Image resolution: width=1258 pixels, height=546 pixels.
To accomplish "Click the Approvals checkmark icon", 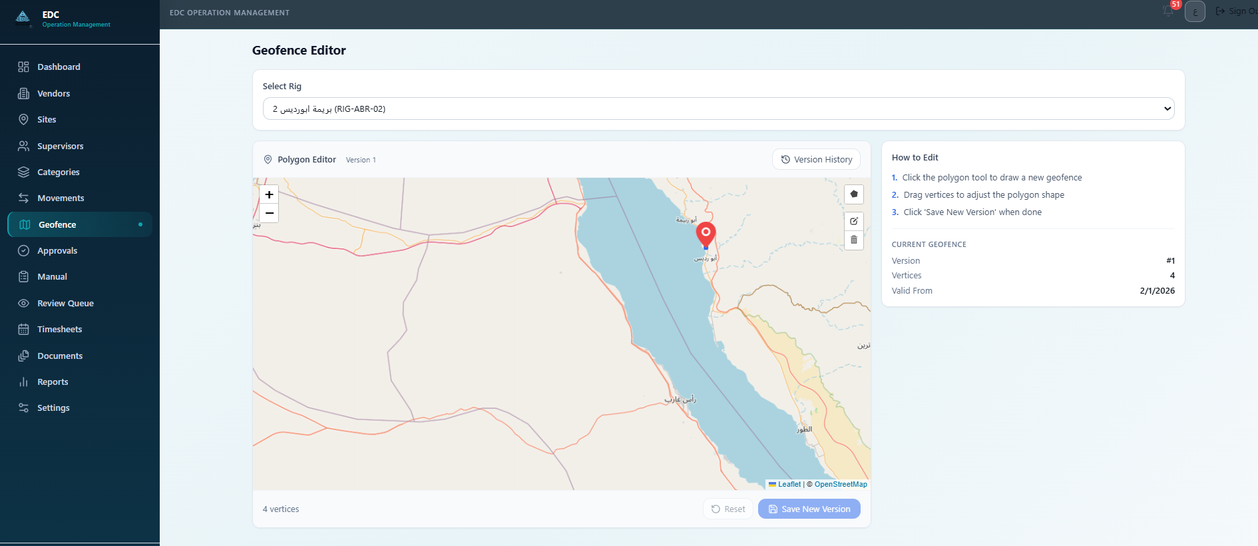I will click(23, 250).
